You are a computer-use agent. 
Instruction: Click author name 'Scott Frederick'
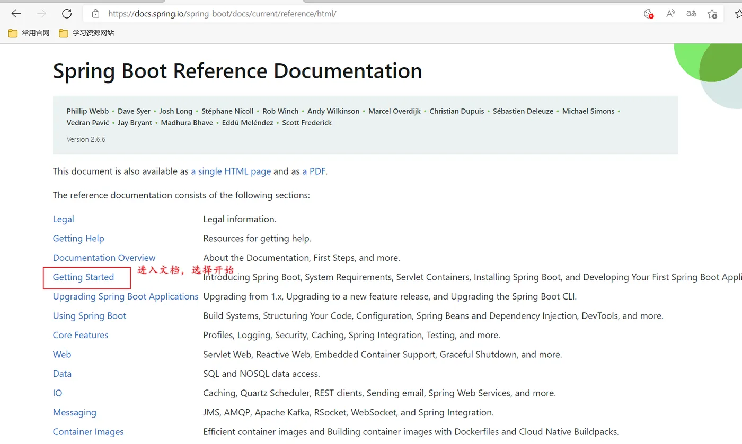pyautogui.click(x=307, y=123)
